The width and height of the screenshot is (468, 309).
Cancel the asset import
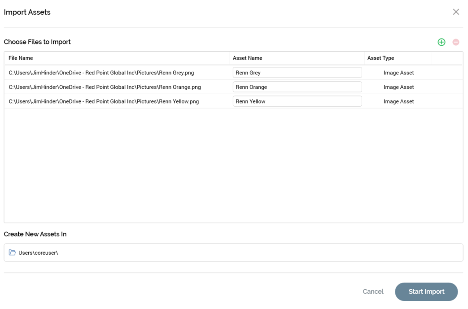(372, 292)
